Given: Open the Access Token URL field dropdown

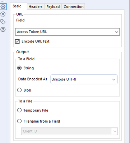Looking at the screenshot, I should pyautogui.click(x=68, y=32).
